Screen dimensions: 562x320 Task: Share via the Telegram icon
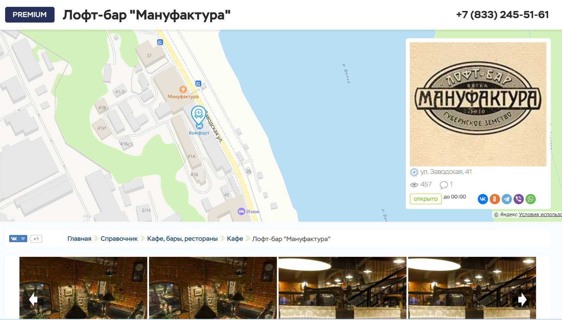coord(506,199)
